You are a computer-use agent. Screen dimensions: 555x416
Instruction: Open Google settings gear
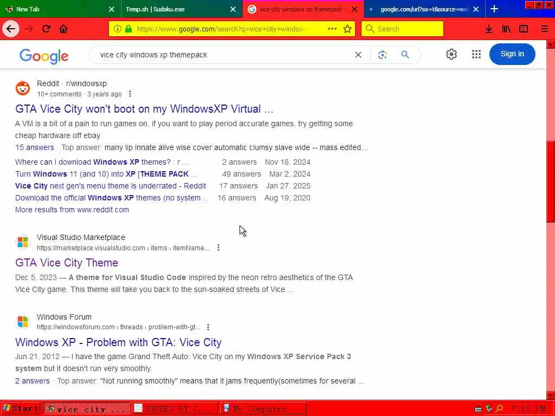click(451, 54)
